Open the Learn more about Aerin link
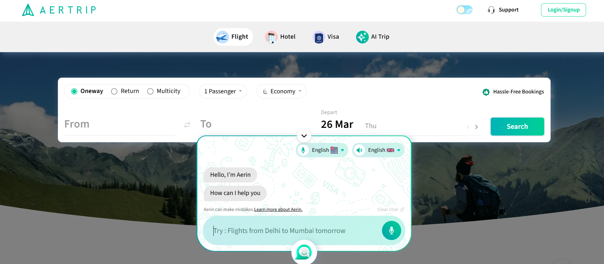 coord(278,210)
